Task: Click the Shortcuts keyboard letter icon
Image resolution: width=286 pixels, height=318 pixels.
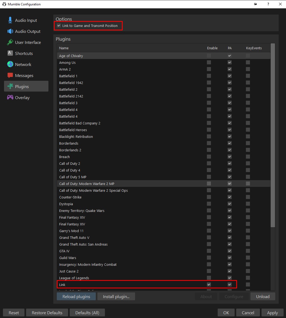Action: (10, 53)
